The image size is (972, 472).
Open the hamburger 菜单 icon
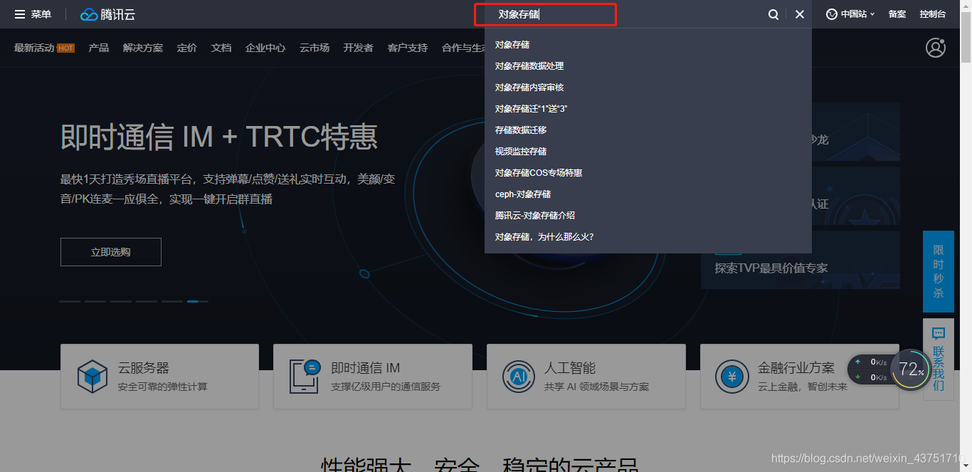[20, 14]
